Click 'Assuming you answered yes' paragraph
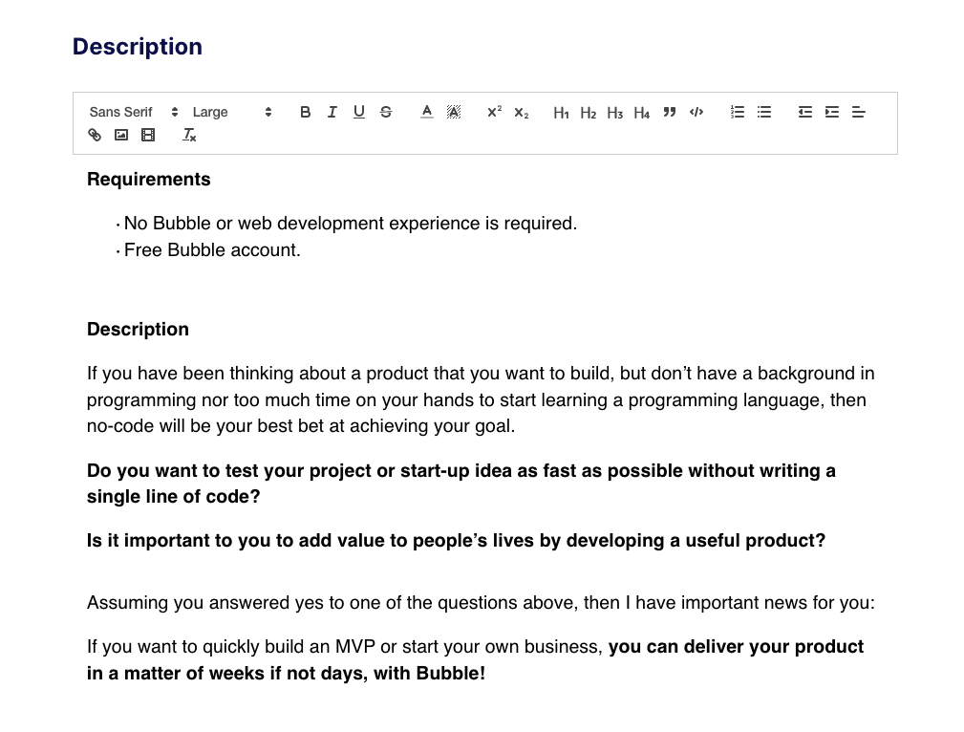The width and height of the screenshot is (964, 732). pyautogui.click(x=481, y=603)
